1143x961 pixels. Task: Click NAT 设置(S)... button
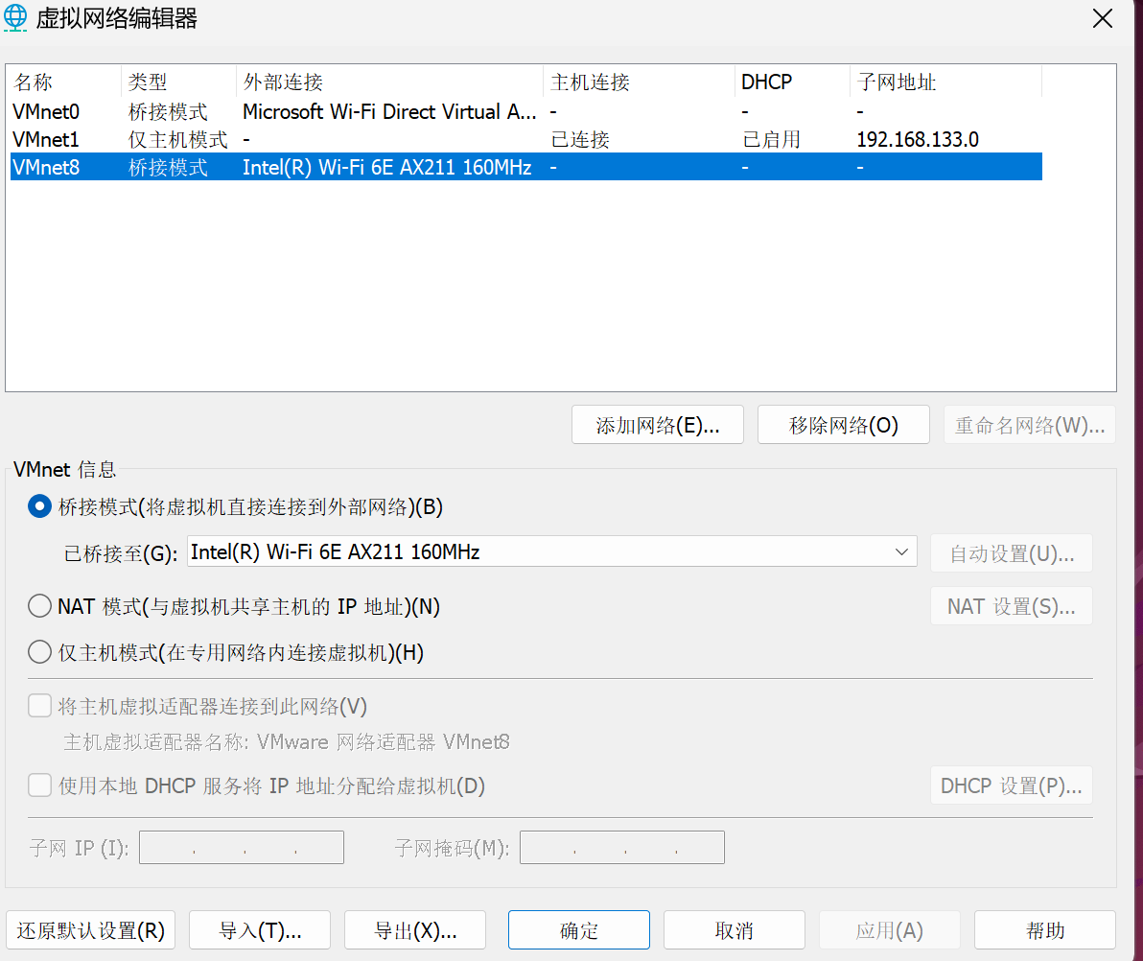tap(1011, 606)
